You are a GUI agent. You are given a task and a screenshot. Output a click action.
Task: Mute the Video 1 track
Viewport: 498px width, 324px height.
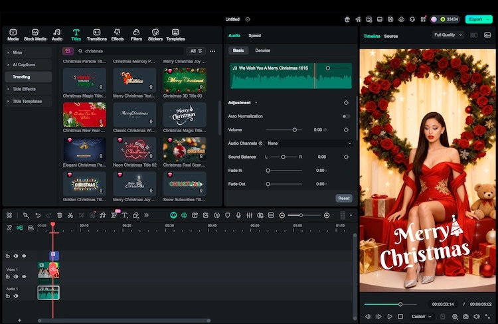(x=15, y=277)
